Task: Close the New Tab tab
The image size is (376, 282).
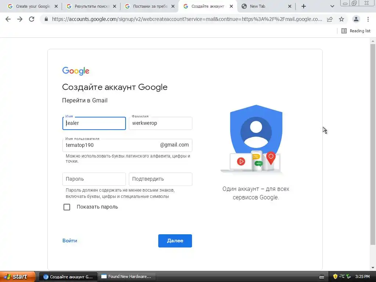Action: (290, 7)
